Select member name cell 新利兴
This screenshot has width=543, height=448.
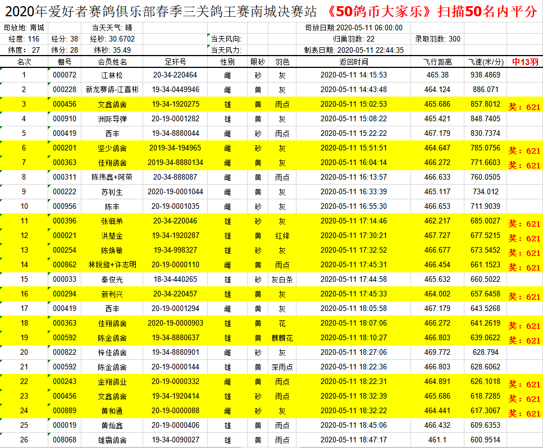click(112, 294)
